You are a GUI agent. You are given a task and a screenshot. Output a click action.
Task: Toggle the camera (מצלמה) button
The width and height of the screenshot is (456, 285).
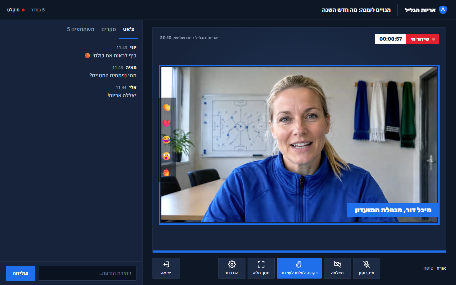[x=337, y=268]
